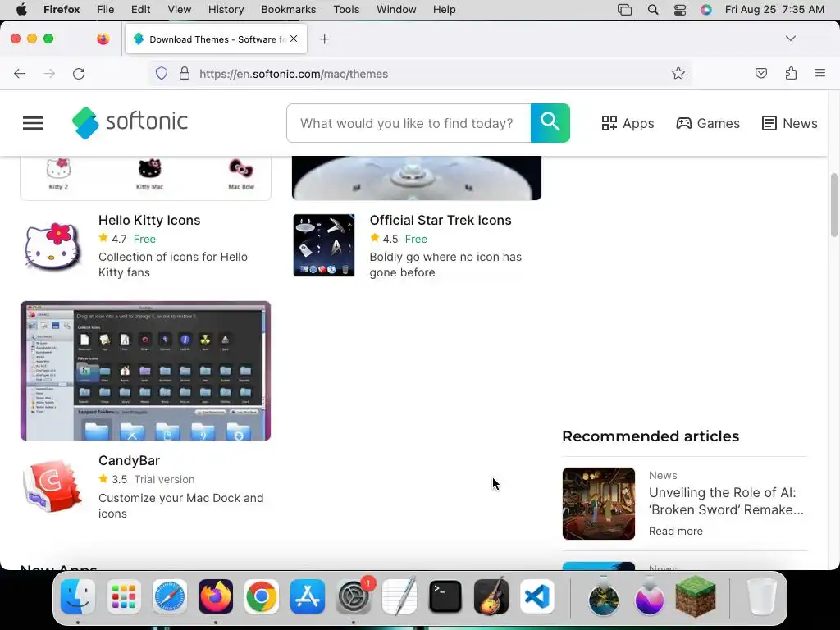Click the Stage Manager windows icon in menu bar

624,10
